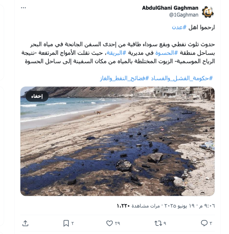Click the retweet count number ٩
This screenshot has width=229, height=234.
tap(165, 223)
